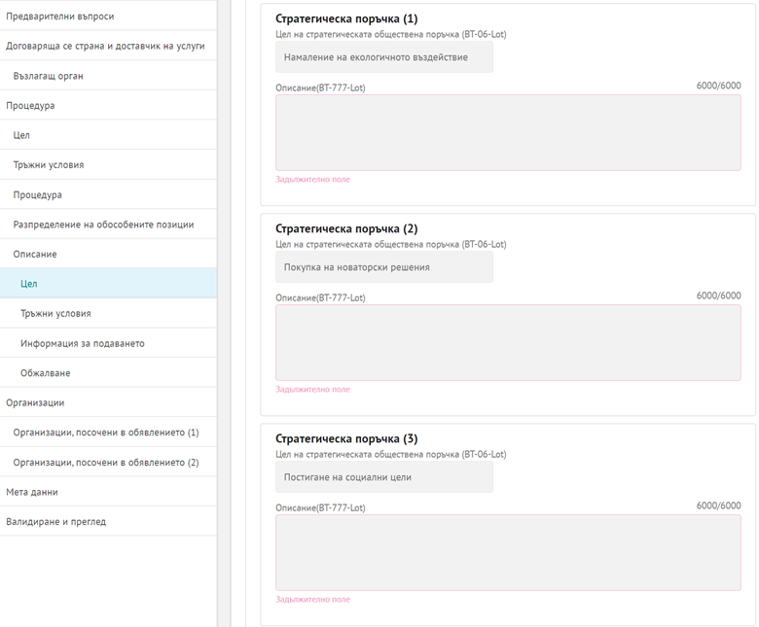Select Договаряща се страна и доставчик на услуги
Screen dimensions: 759x627
point(108,46)
